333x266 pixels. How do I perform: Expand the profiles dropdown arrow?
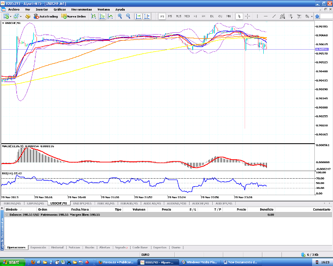tap(20, 16)
